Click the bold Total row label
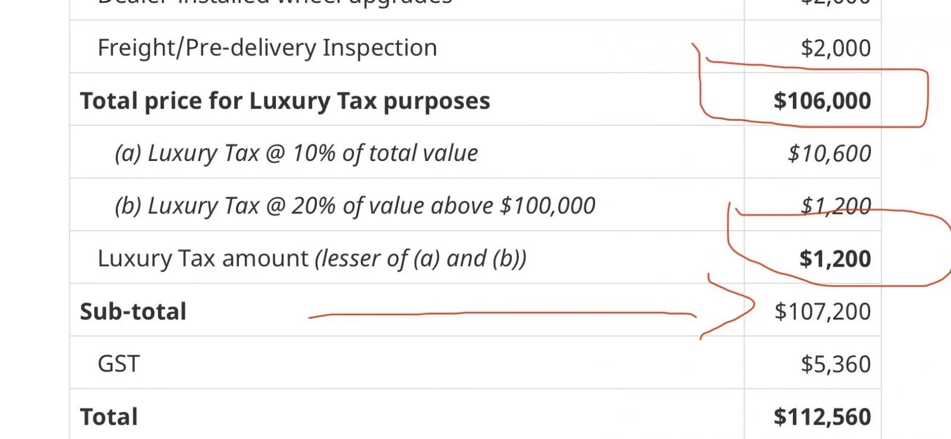Viewport: 951px width, 439px height. [109, 416]
